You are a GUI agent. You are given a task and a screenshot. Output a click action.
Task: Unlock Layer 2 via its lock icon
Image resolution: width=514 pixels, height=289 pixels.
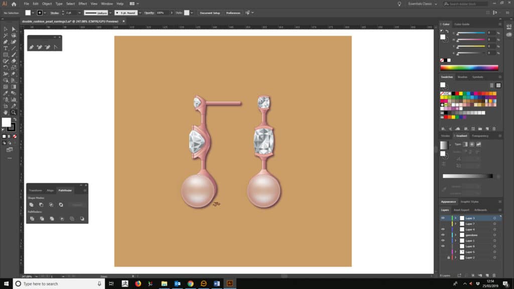pos(448,257)
